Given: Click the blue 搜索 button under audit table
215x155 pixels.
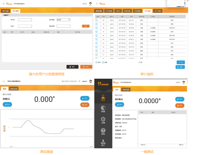Looking at the screenshot, I should (180, 67).
